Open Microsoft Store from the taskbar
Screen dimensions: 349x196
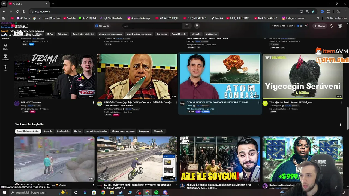94,192
